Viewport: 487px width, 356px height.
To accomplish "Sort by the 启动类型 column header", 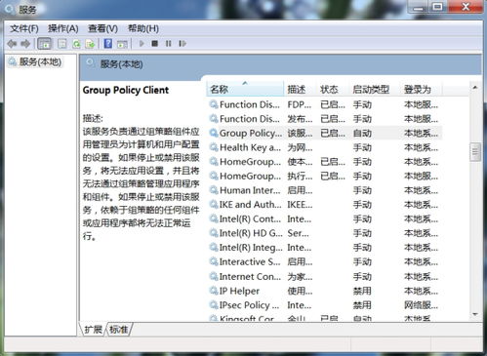I will pos(375,89).
